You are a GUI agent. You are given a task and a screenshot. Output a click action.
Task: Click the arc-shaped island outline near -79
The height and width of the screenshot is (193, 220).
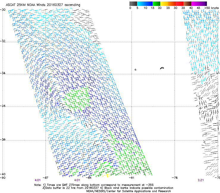tap(162, 68)
